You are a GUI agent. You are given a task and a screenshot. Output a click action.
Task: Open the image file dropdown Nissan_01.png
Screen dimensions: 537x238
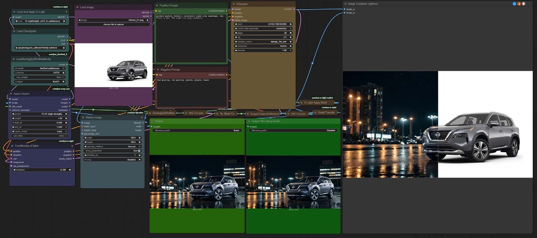tap(114, 20)
